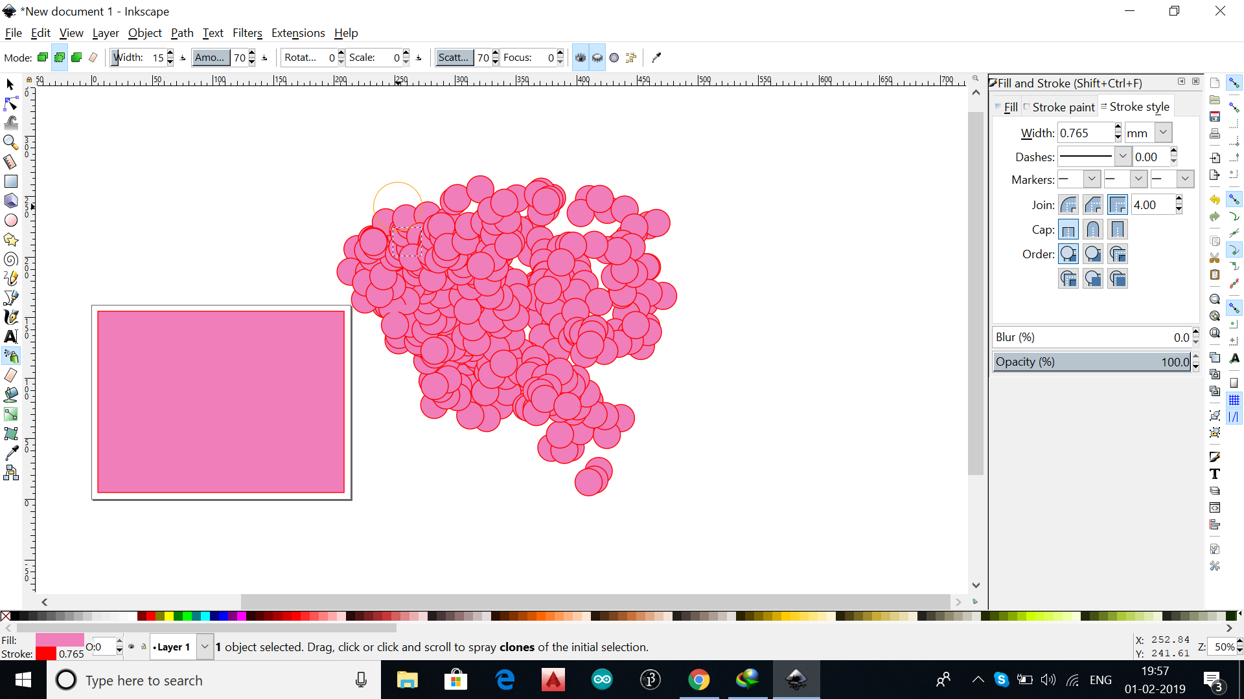
Task: Select round cap style
Action: [x=1093, y=230]
